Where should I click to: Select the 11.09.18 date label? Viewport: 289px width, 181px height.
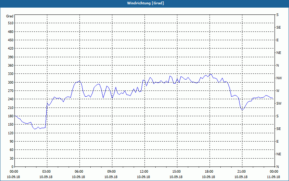[273, 177]
